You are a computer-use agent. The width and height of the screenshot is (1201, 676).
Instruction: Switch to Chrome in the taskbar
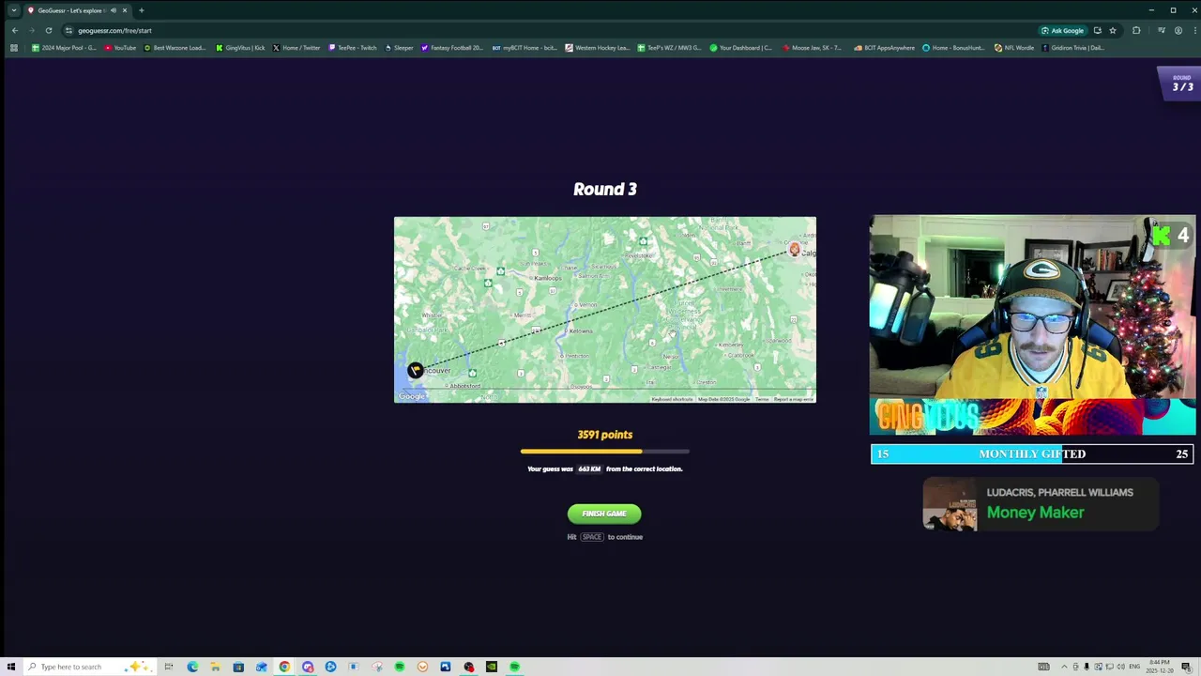point(284,667)
